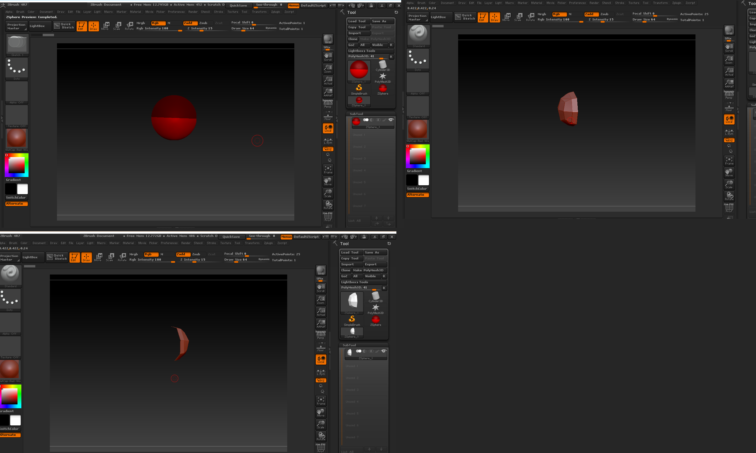Select Scroll canvas icon in top-left window
This screenshot has height=453, width=756.
pos(328,57)
